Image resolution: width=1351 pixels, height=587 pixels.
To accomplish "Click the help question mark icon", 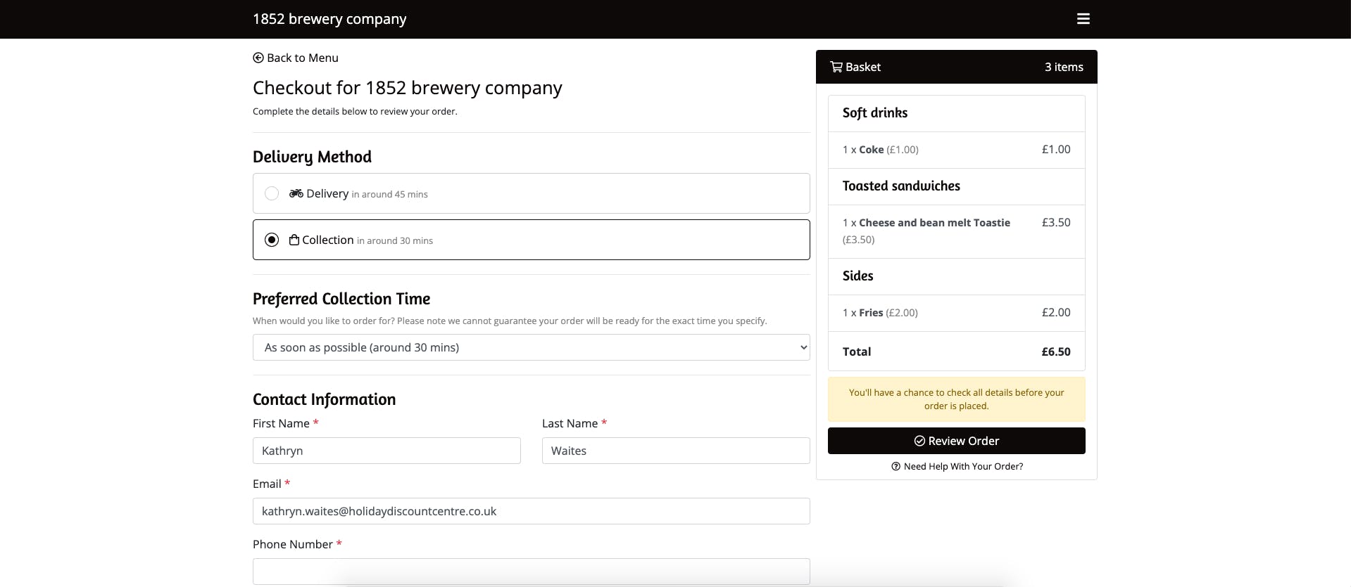I will (x=896, y=466).
